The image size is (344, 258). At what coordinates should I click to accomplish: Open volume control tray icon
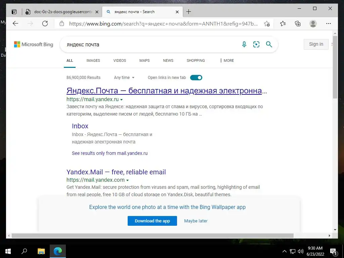point(301,251)
